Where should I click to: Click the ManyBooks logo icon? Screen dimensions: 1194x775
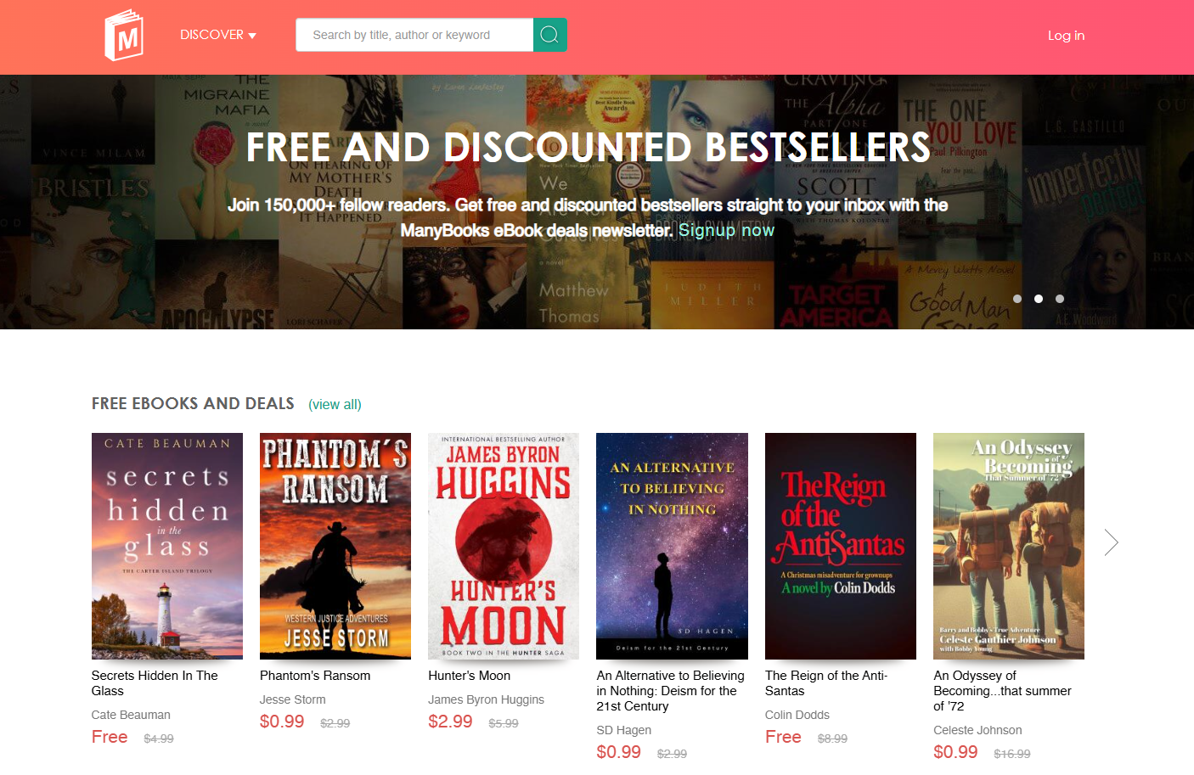coord(124,36)
